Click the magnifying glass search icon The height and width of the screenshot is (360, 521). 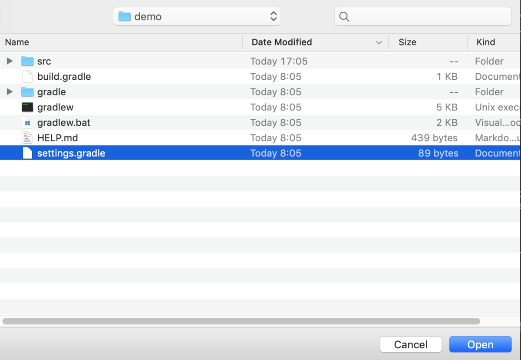click(344, 16)
